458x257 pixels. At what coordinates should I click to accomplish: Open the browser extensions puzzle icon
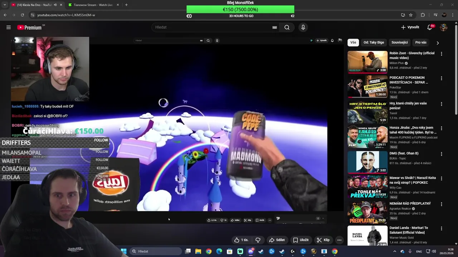(x=423, y=15)
